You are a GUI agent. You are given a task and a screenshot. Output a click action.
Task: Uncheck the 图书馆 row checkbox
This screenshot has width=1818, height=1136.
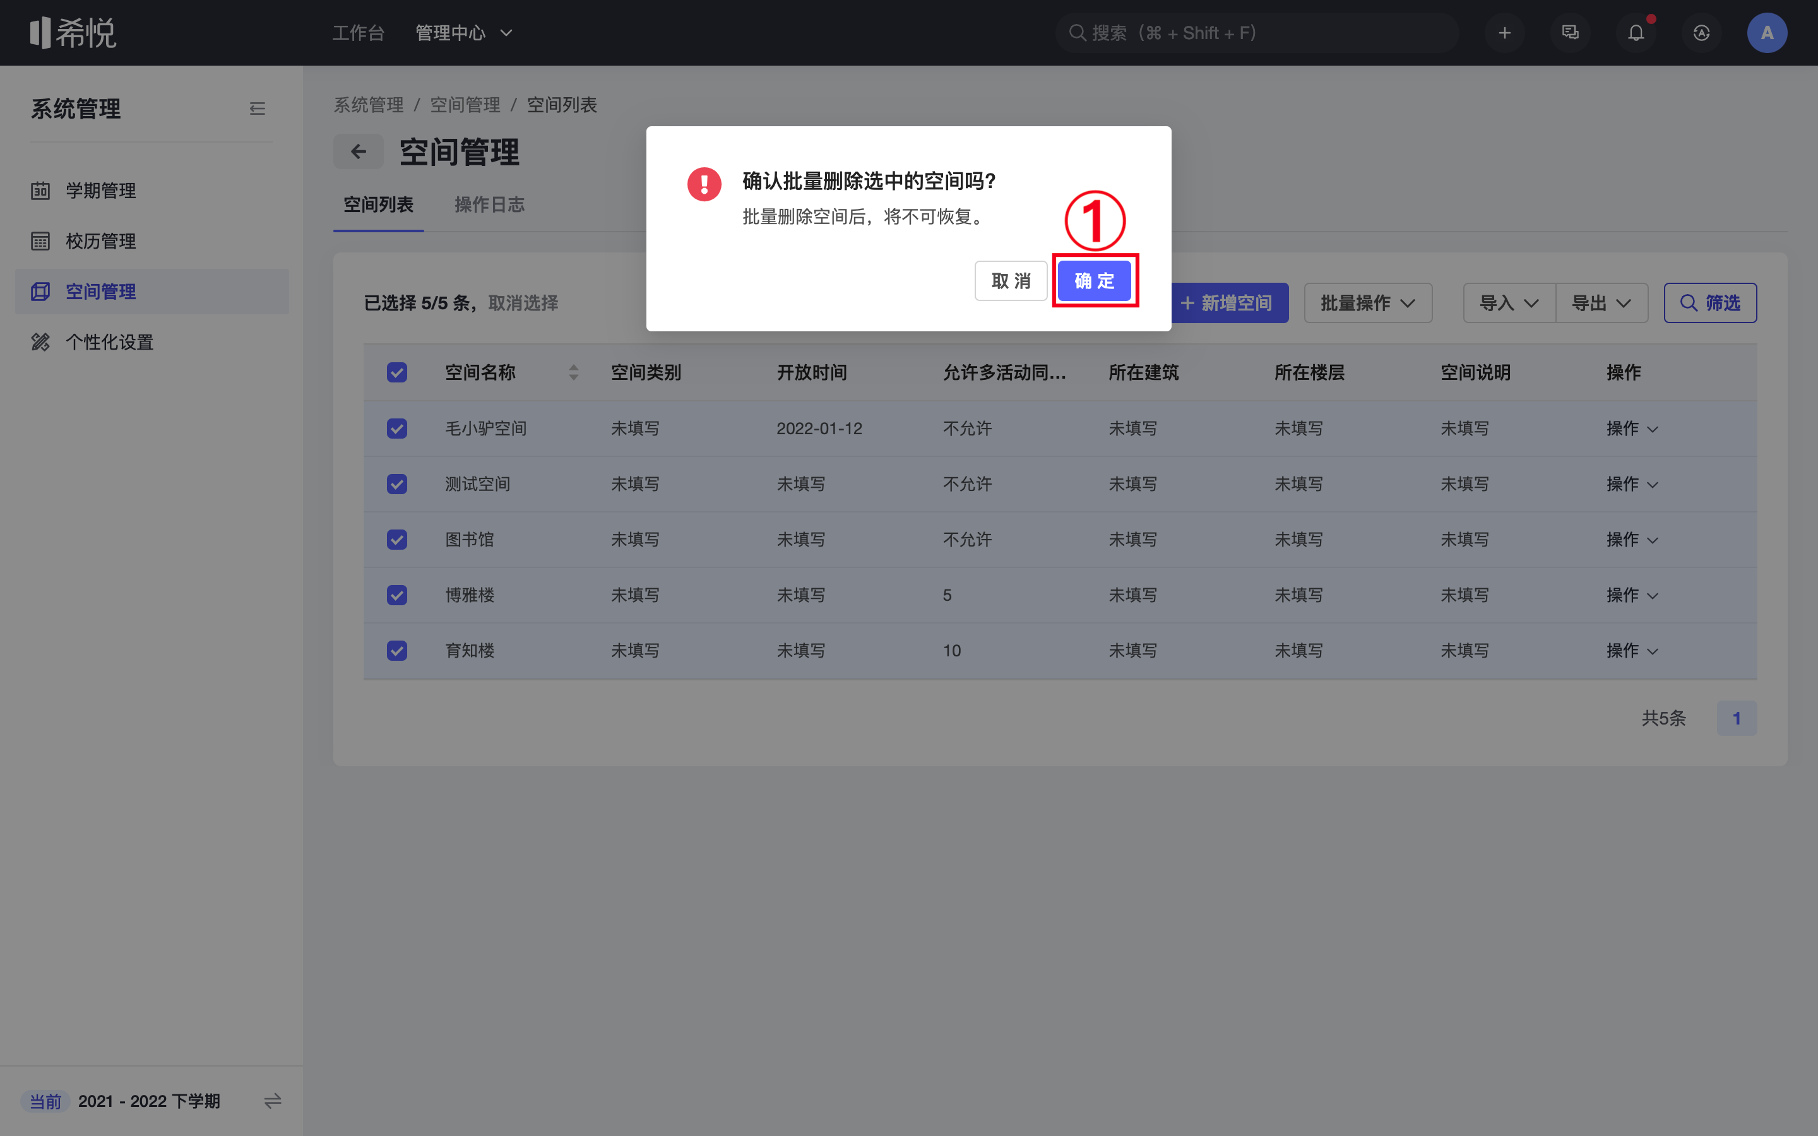(396, 540)
